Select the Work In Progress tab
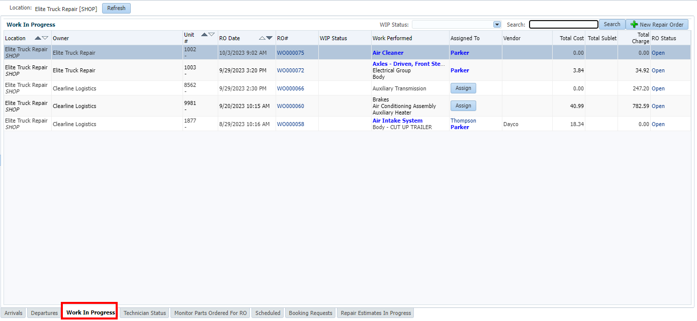 click(x=91, y=312)
